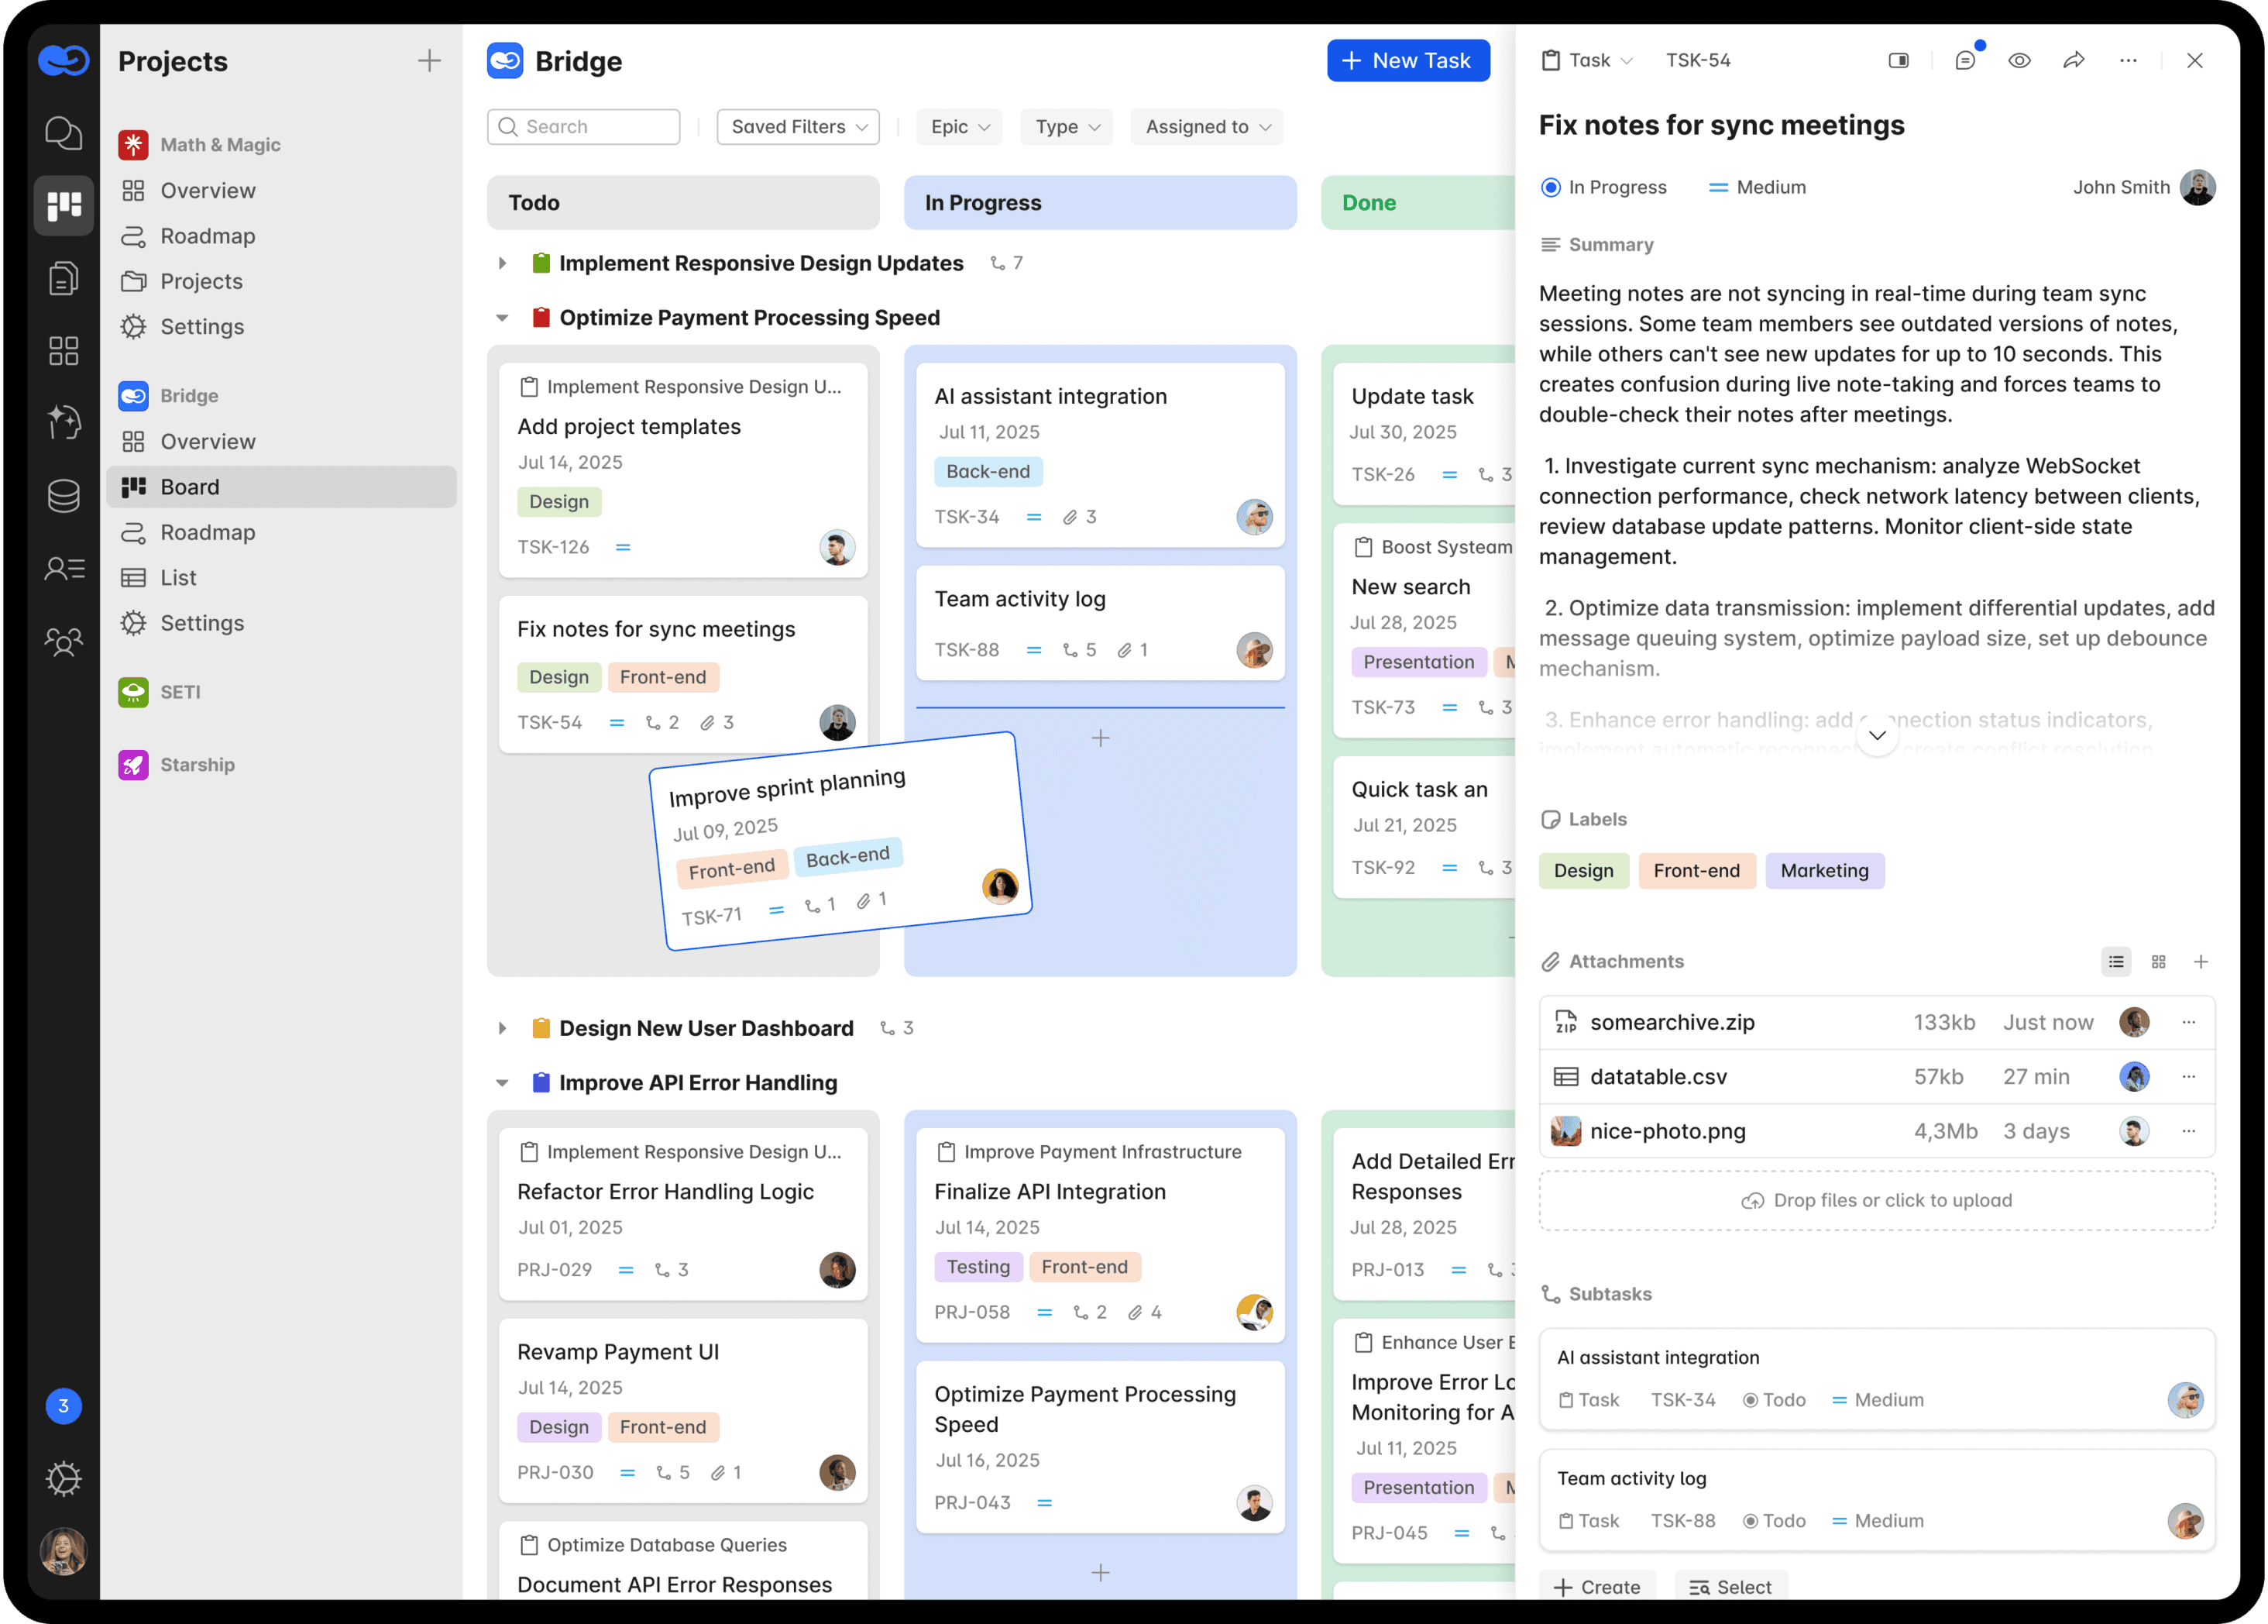The height and width of the screenshot is (1624, 2268).
Task: Open more options for somearchive.zip
Action: [x=2188, y=1022]
